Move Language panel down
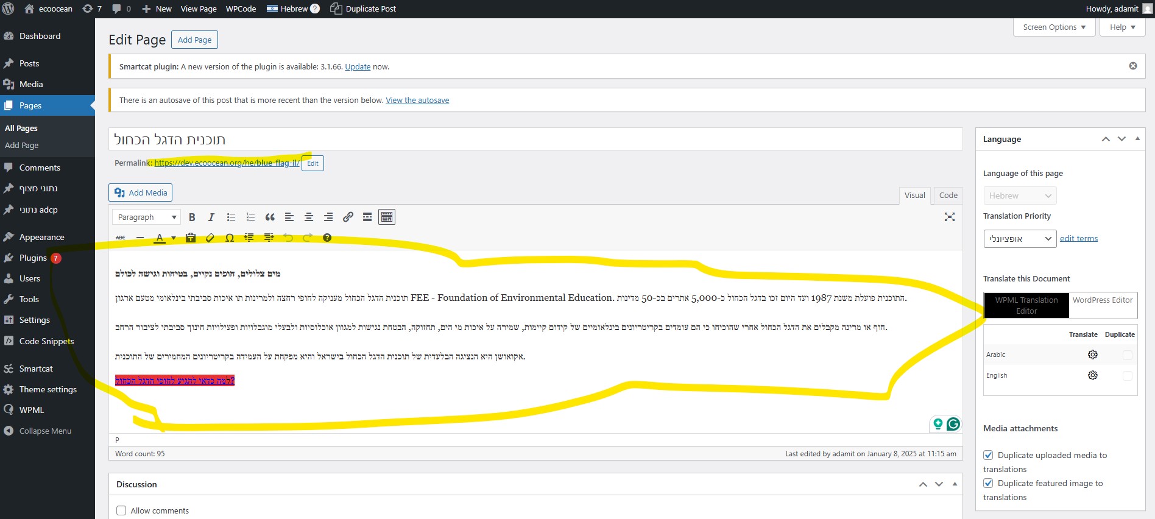 pos(1121,139)
